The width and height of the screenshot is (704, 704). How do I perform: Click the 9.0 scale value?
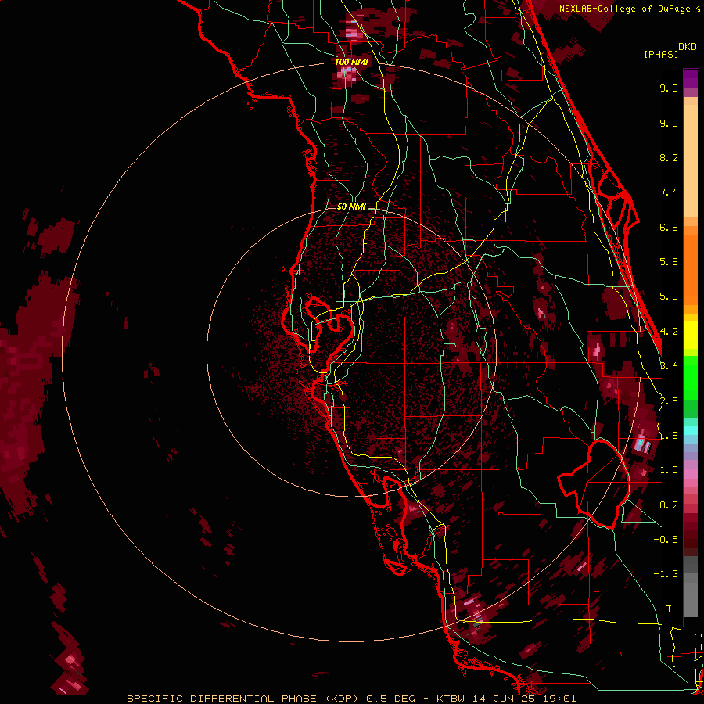pos(669,123)
